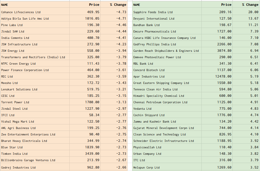Screen dimensions: 260x171
Task: Select Bharat Heavy Electricals Ltd name
Action: [x=24, y=141]
